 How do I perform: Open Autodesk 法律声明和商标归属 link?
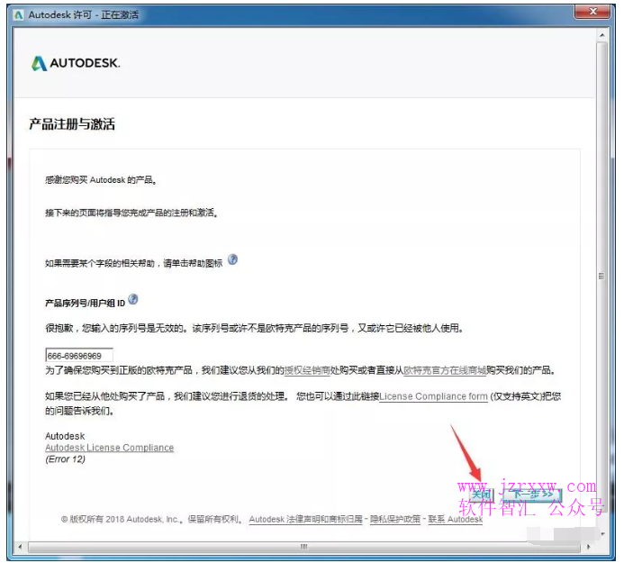[306, 520]
